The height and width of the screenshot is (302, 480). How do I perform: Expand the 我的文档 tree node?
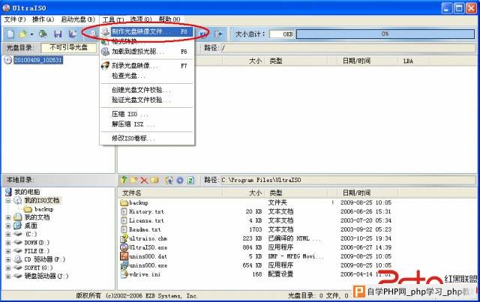click(x=8, y=217)
